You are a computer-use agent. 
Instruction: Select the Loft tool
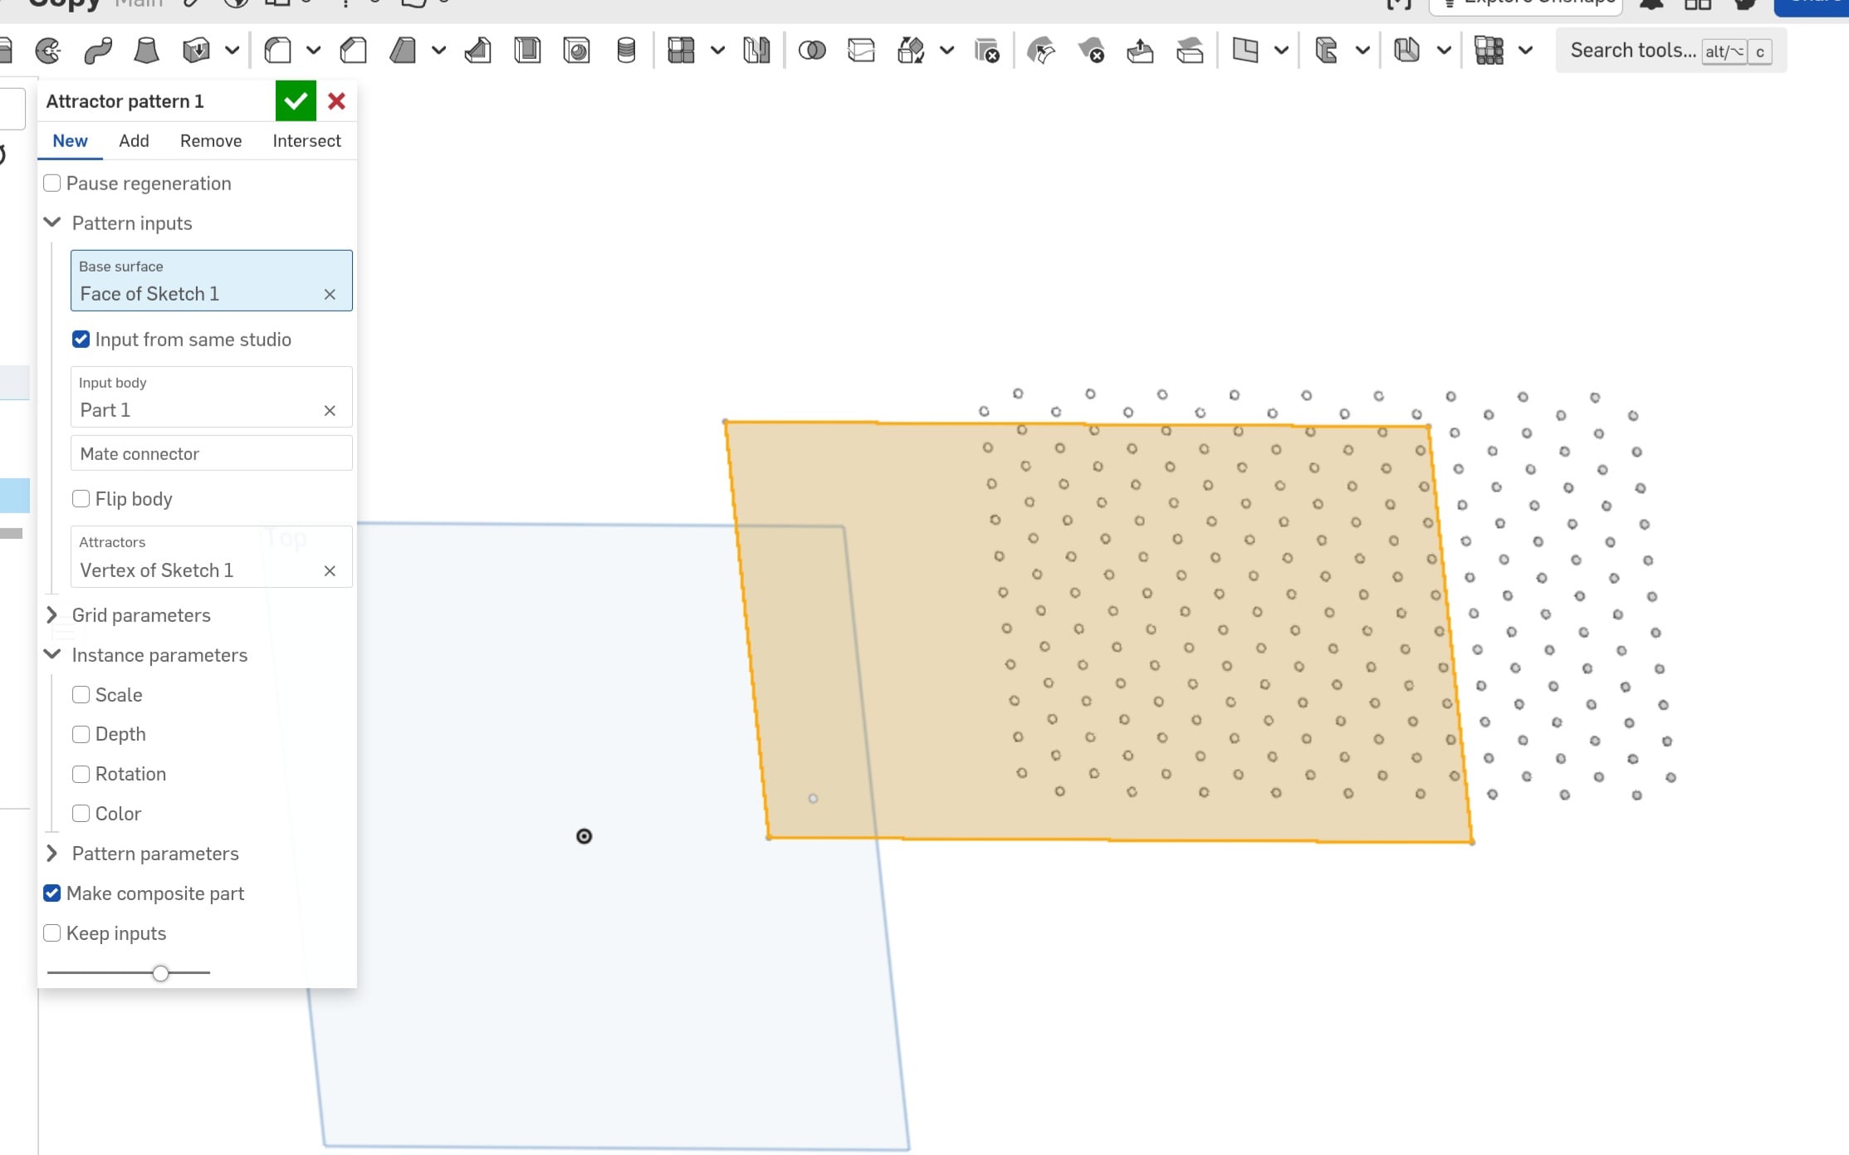coord(147,51)
